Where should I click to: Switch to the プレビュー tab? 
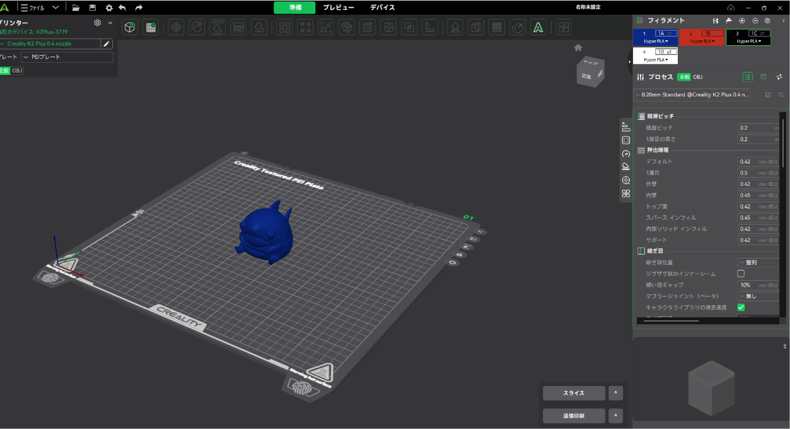click(x=338, y=8)
